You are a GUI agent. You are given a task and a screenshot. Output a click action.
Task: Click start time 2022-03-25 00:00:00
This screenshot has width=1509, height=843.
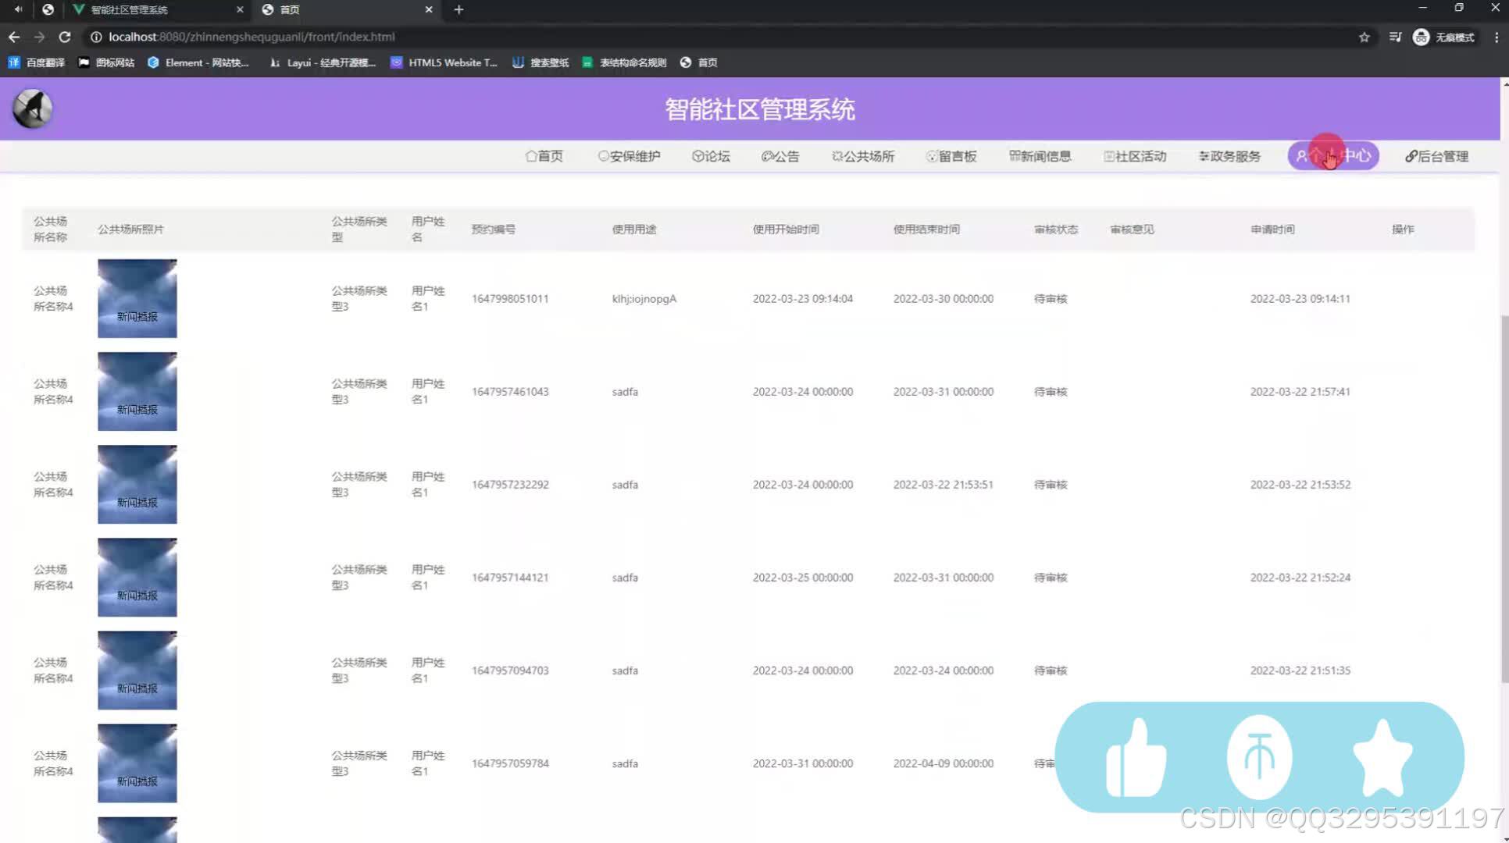coord(803,578)
